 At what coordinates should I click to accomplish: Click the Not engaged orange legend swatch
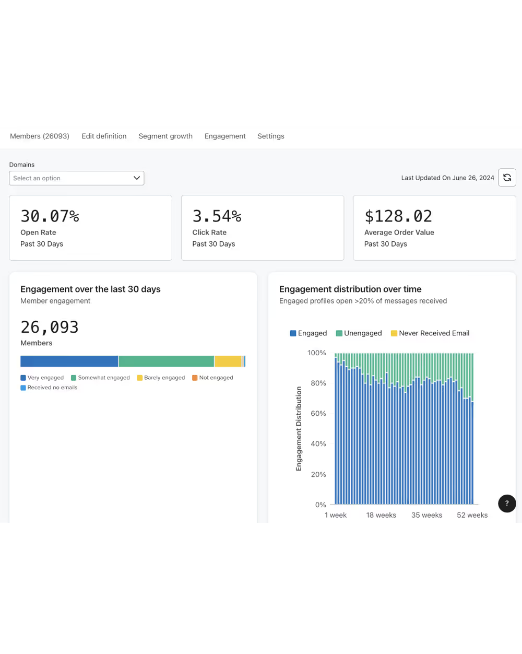click(195, 378)
